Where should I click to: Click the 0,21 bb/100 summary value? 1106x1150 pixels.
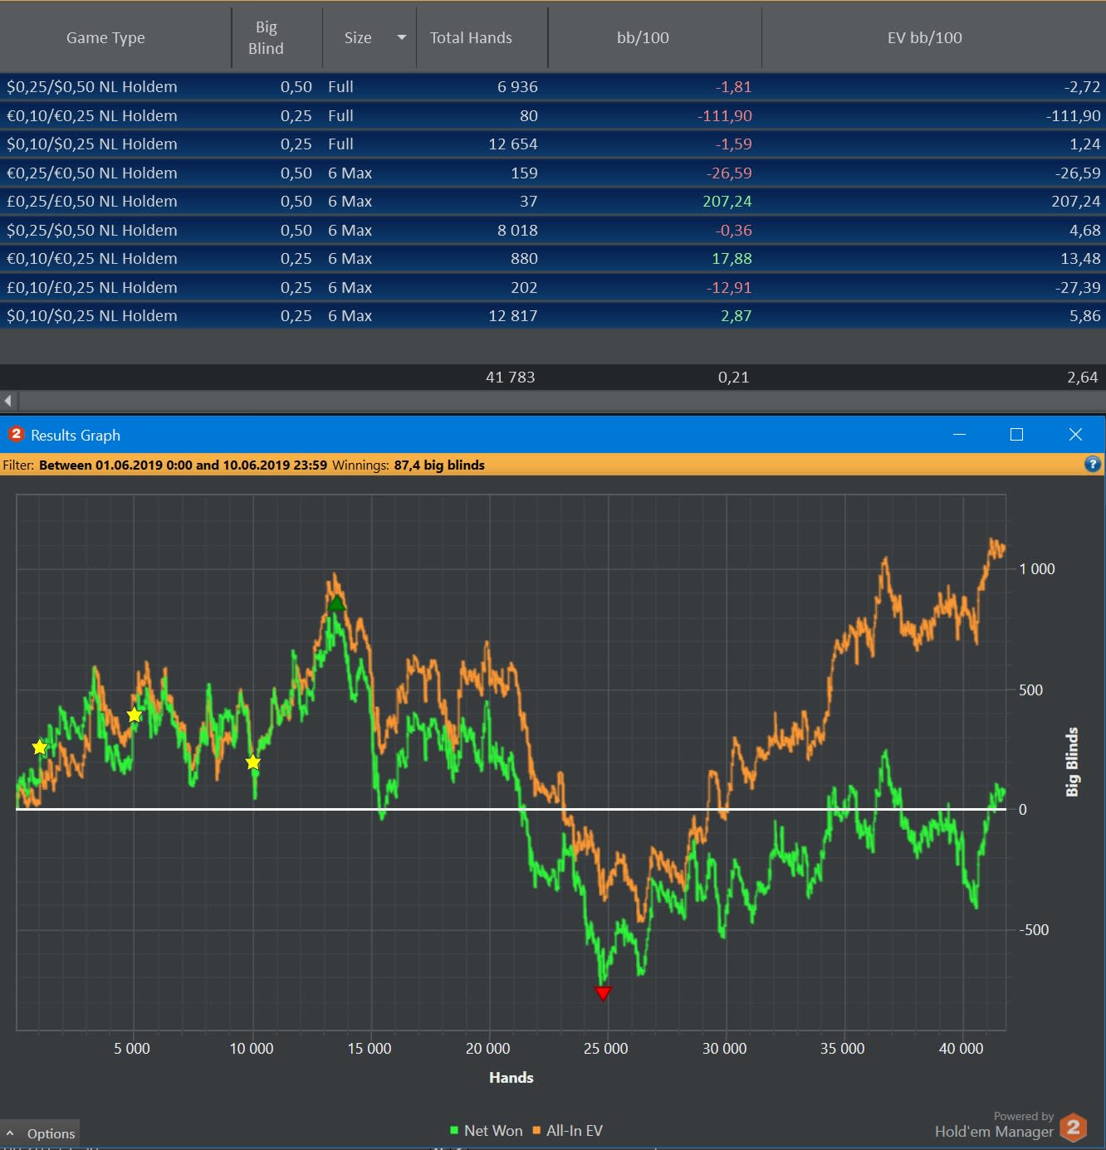(x=733, y=377)
